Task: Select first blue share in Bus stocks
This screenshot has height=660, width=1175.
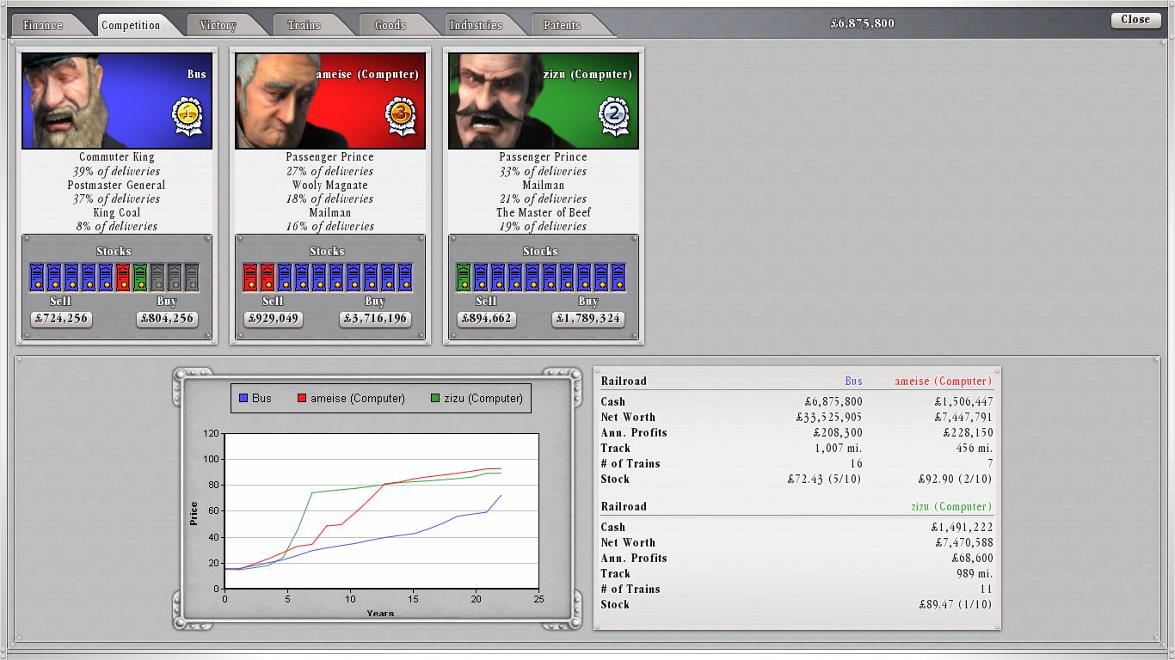Action: click(37, 277)
